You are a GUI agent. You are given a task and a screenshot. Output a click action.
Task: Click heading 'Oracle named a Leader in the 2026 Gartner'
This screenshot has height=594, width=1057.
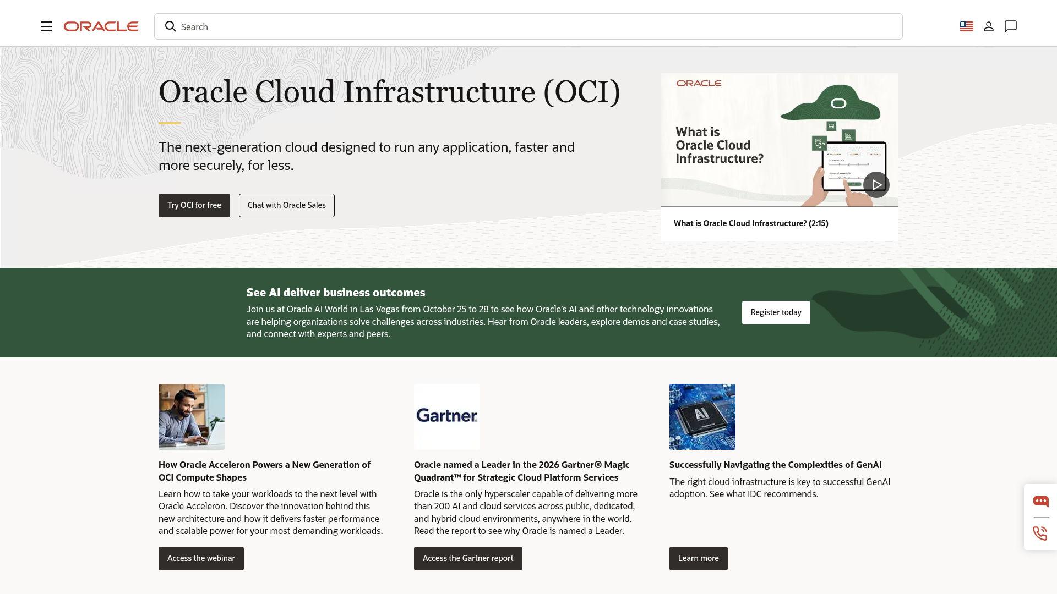point(522,471)
